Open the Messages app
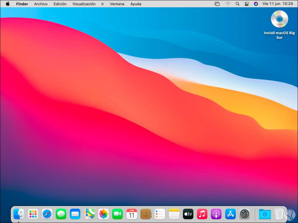The image size is (298, 223). click(61, 214)
